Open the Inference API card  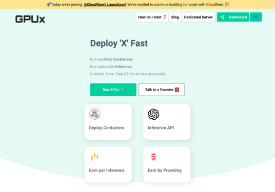(167, 122)
